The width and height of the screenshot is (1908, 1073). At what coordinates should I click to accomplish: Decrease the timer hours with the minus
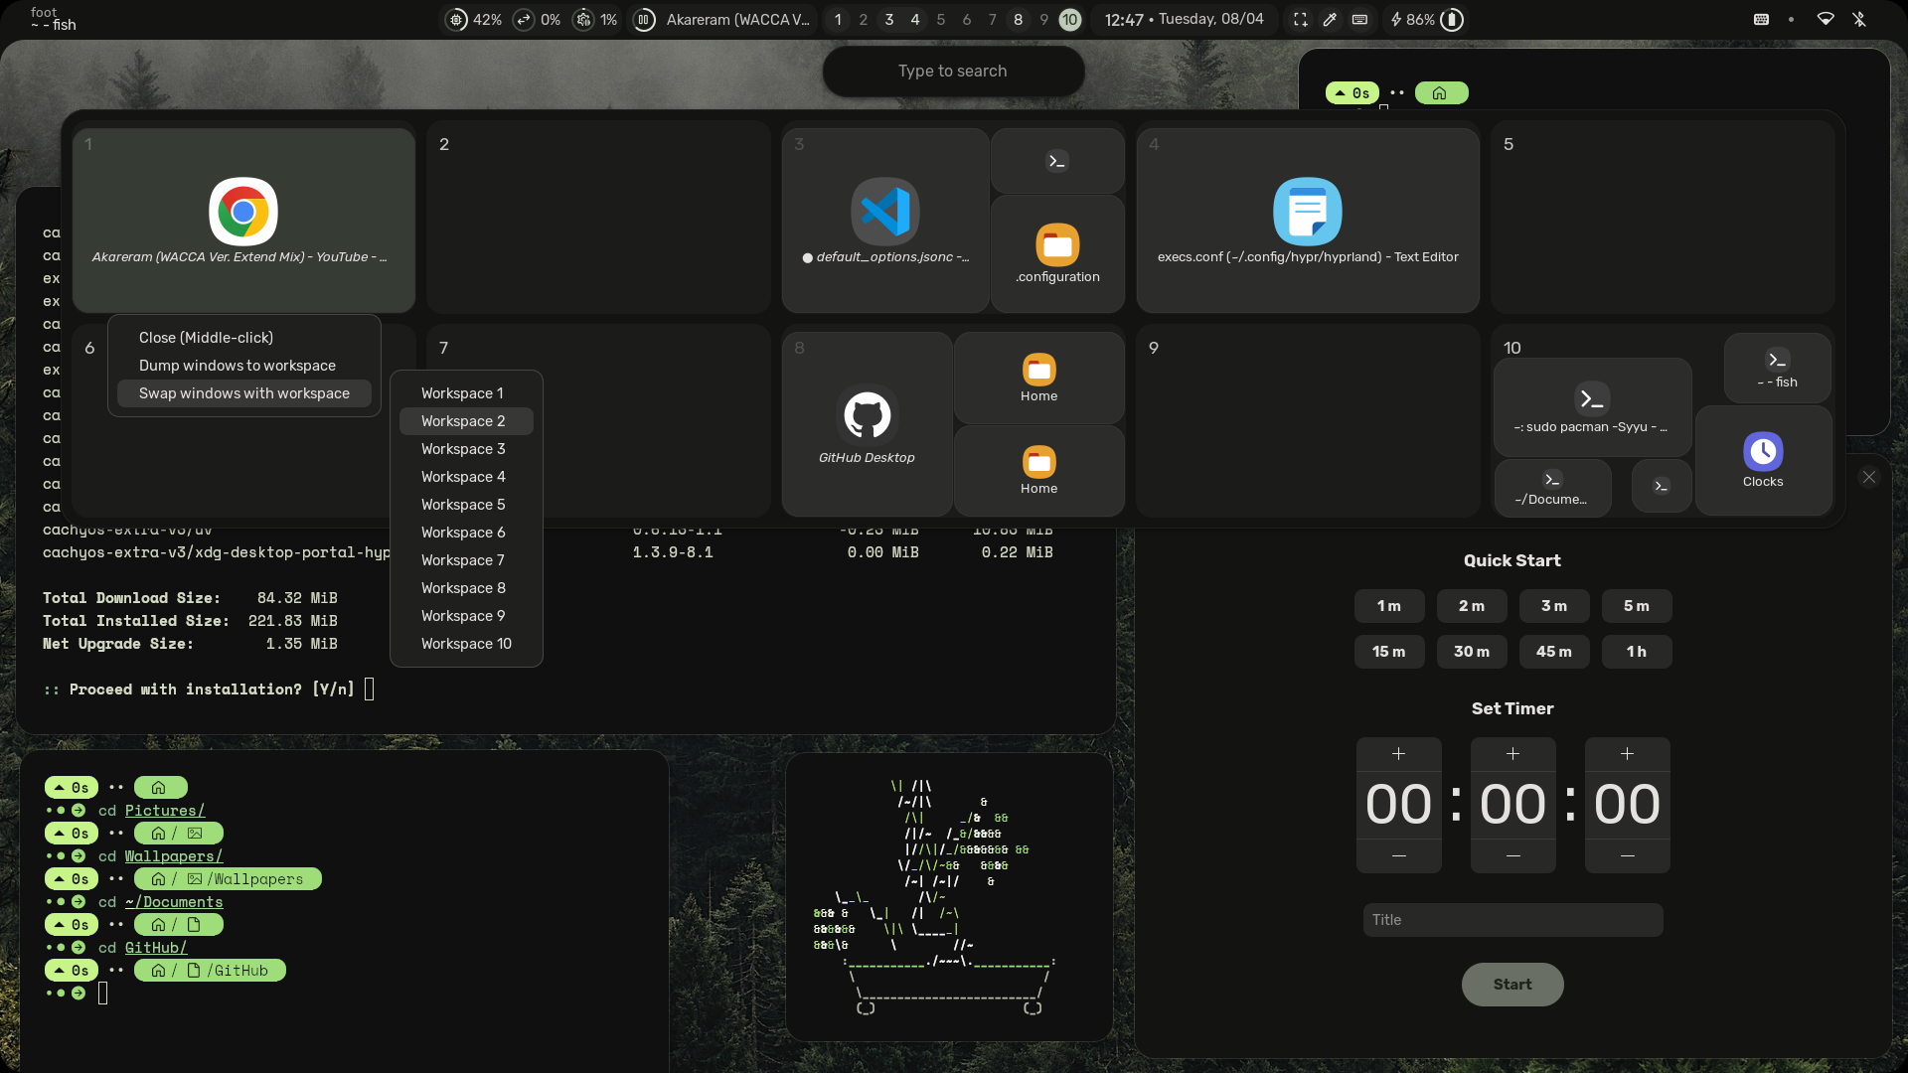pyautogui.click(x=1399, y=855)
